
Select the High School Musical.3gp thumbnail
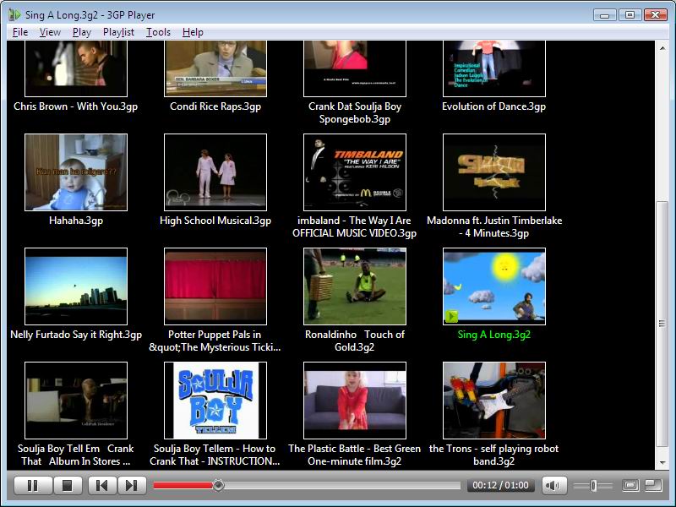tap(215, 172)
